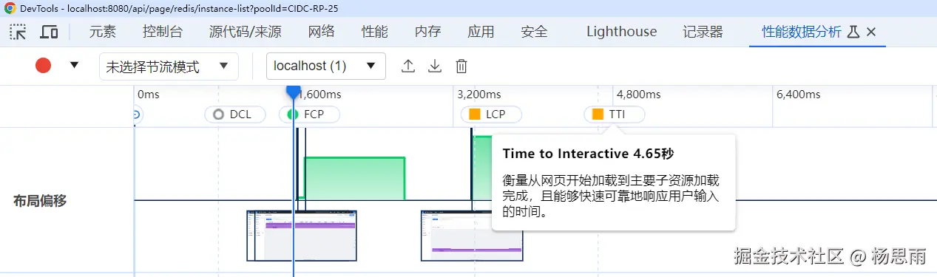Open the localhost (1) recording selector
The image size is (937, 277).
pos(326,66)
